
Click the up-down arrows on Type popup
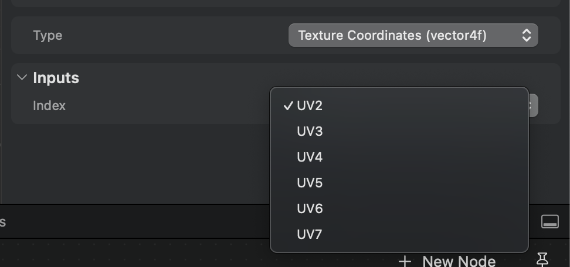click(527, 35)
